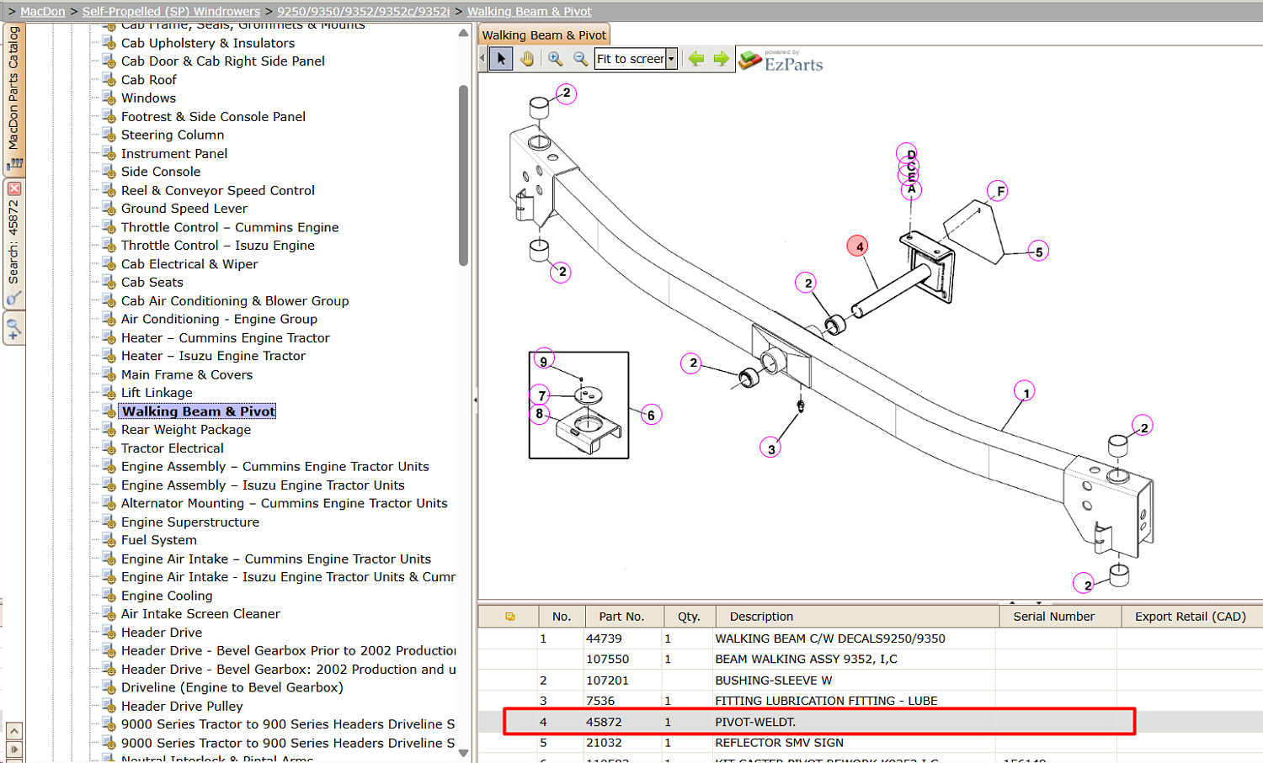Screen dimensions: 1263x763
Task: Click the page icon beside Windows
Action: [x=109, y=98]
